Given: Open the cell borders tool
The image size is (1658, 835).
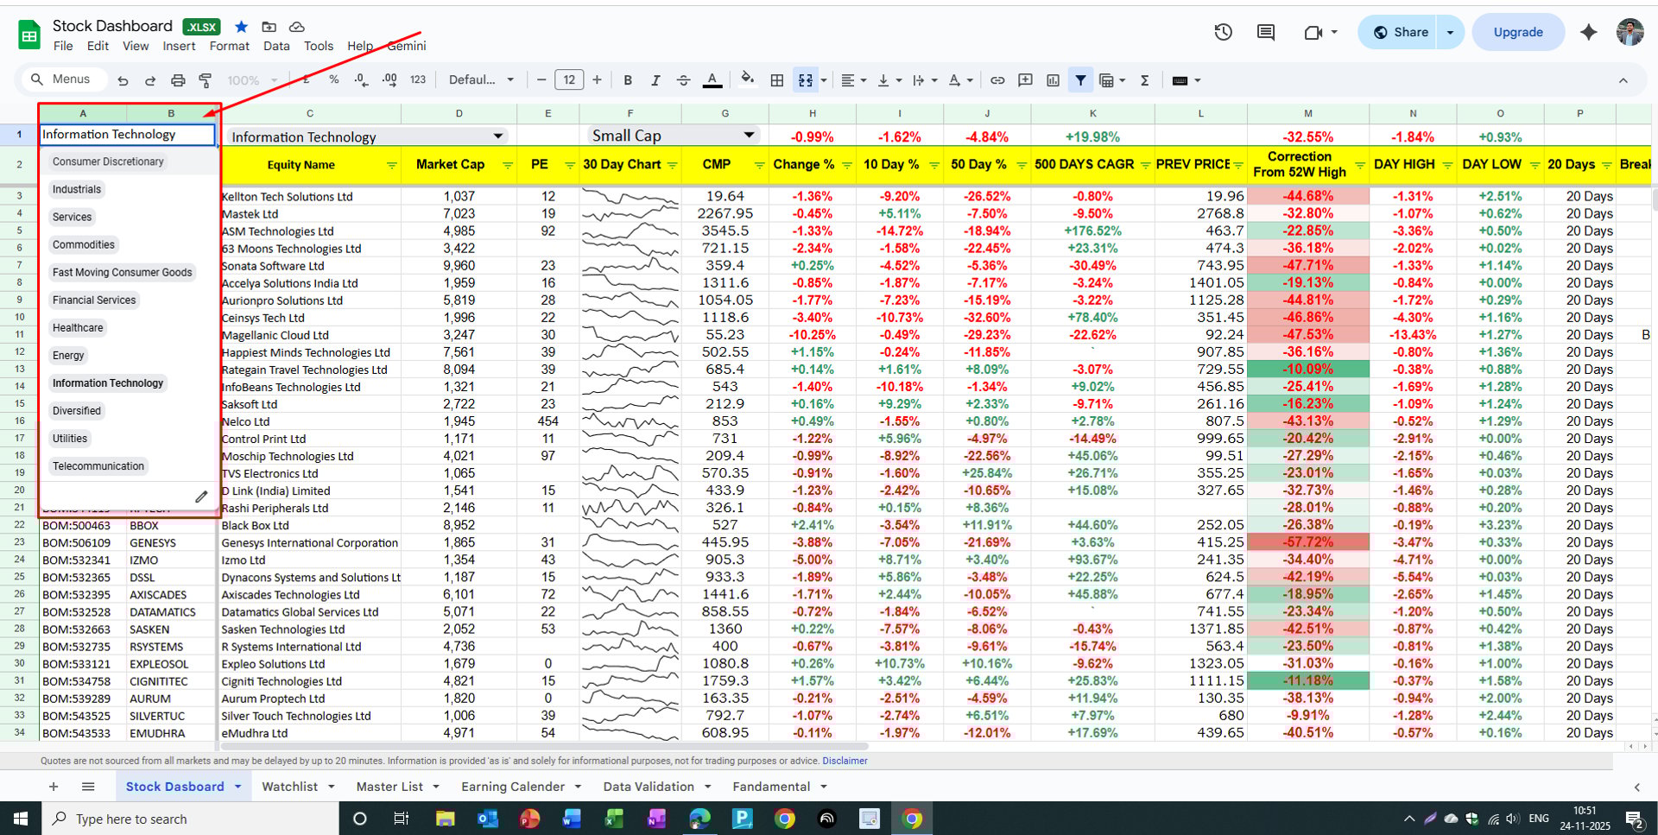Looking at the screenshot, I should click(777, 80).
